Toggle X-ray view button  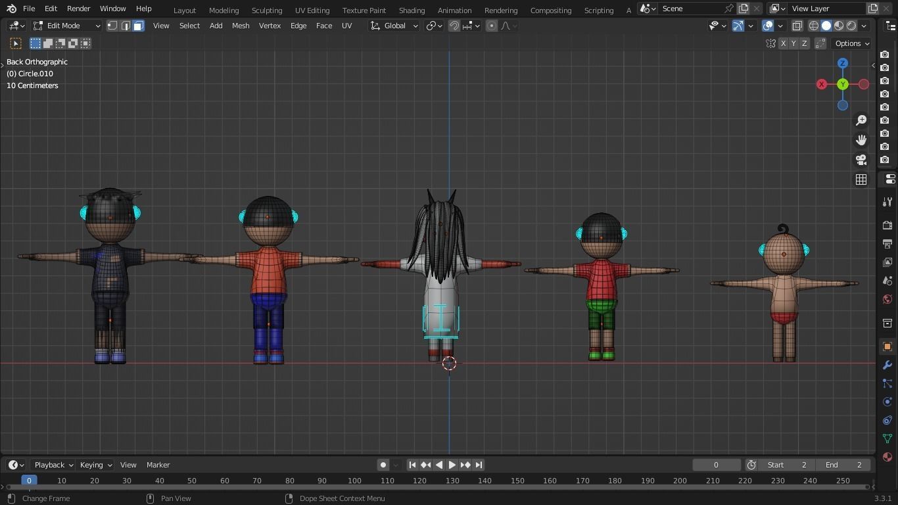pyautogui.click(x=797, y=26)
